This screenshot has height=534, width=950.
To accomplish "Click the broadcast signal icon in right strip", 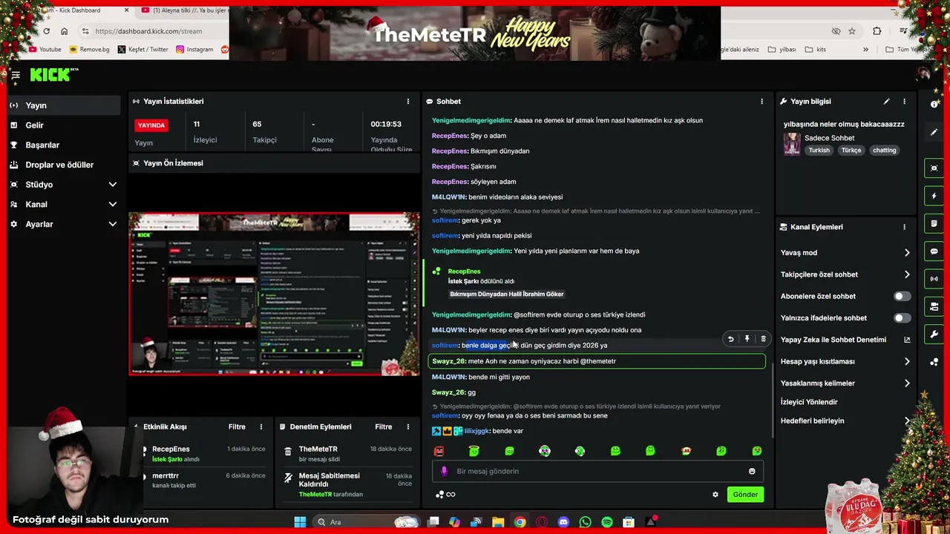I will pyautogui.click(x=934, y=279).
